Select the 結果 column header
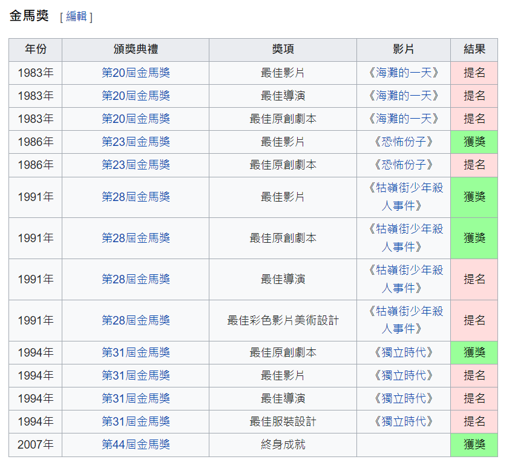Viewport: 515px width, 468px height. (x=474, y=50)
